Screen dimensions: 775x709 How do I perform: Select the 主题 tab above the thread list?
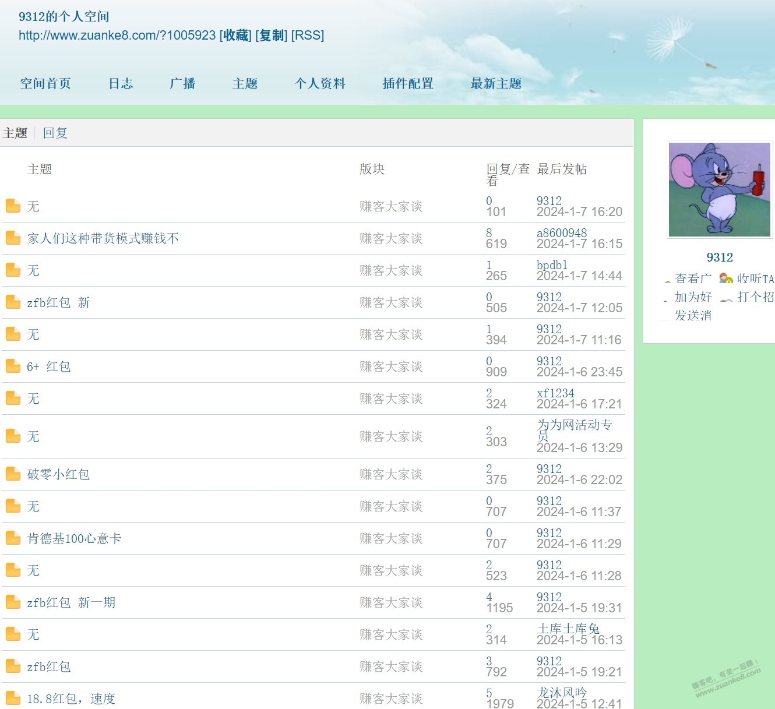pyautogui.click(x=15, y=133)
